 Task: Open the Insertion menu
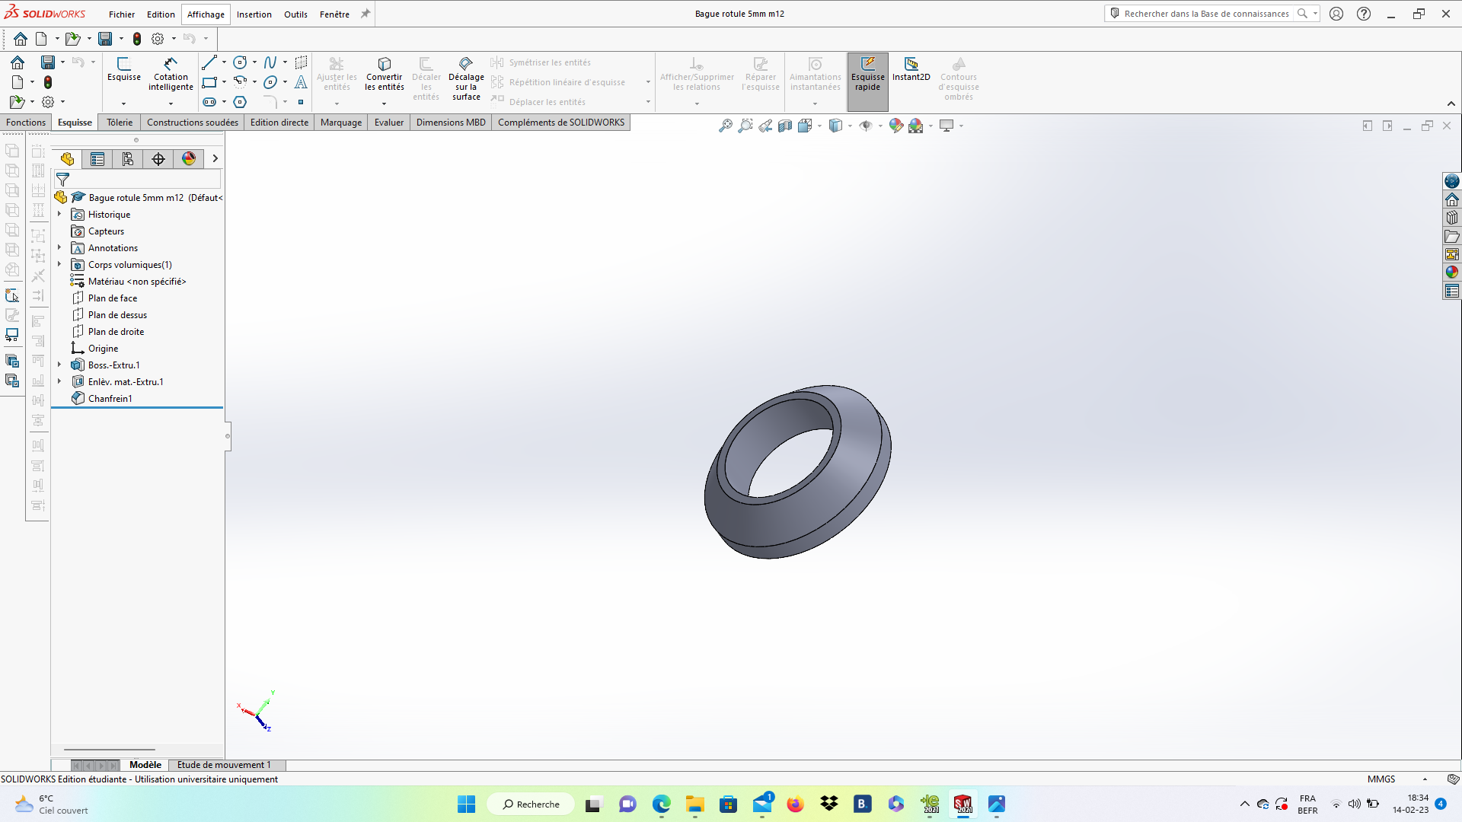(x=254, y=14)
